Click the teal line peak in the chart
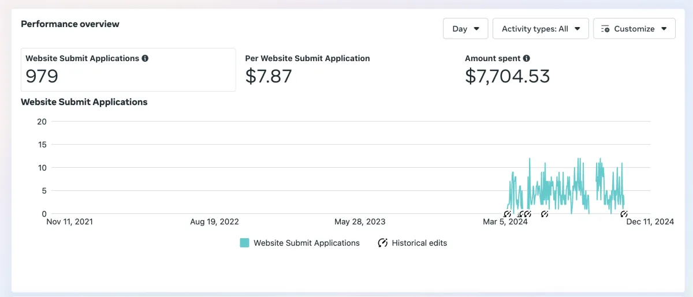Image resolution: width=693 pixels, height=297 pixels. (x=530, y=159)
